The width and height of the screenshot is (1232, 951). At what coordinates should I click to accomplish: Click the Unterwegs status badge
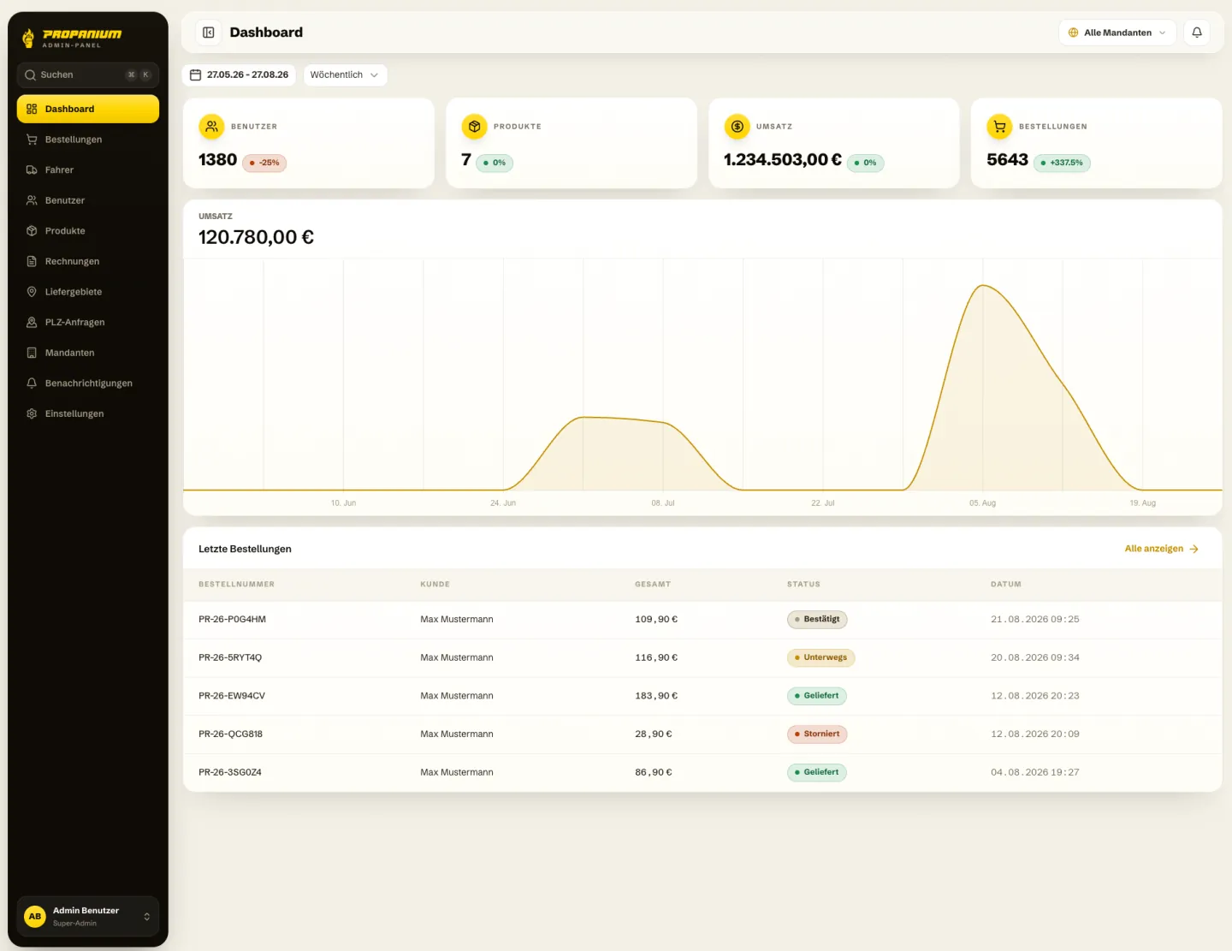click(x=820, y=658)
